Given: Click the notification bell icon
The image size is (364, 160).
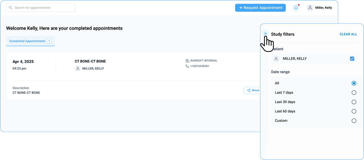Looking at the screenshot, I should [x=296, y=8].
